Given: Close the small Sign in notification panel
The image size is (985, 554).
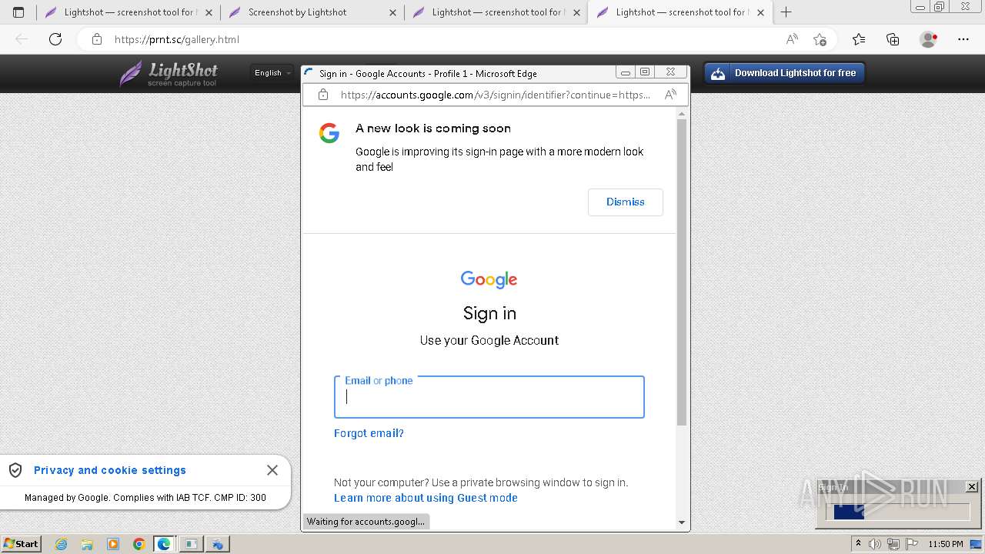Looking at the screenshot, I should [972, 486].
